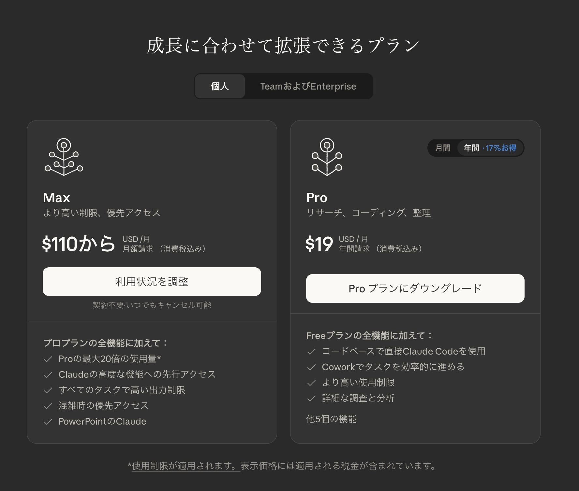Click text 混雑時の優先アクセス

click(x=104, y=406)
